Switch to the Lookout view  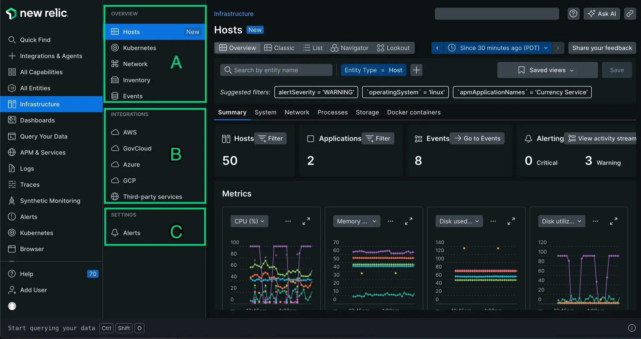(x=393, y=48)
